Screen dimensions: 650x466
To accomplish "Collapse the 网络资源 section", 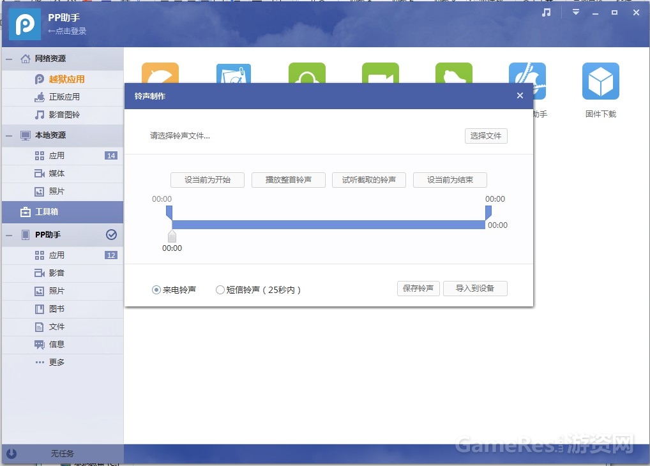I will 9,59.
